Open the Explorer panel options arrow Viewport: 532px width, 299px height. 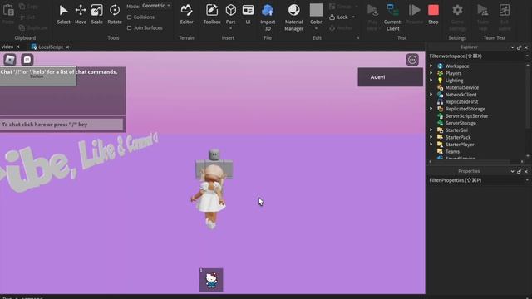click(512, 47)
